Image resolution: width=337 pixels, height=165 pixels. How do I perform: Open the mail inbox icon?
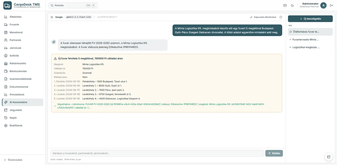pyautogui.click(x=285, y=5)
